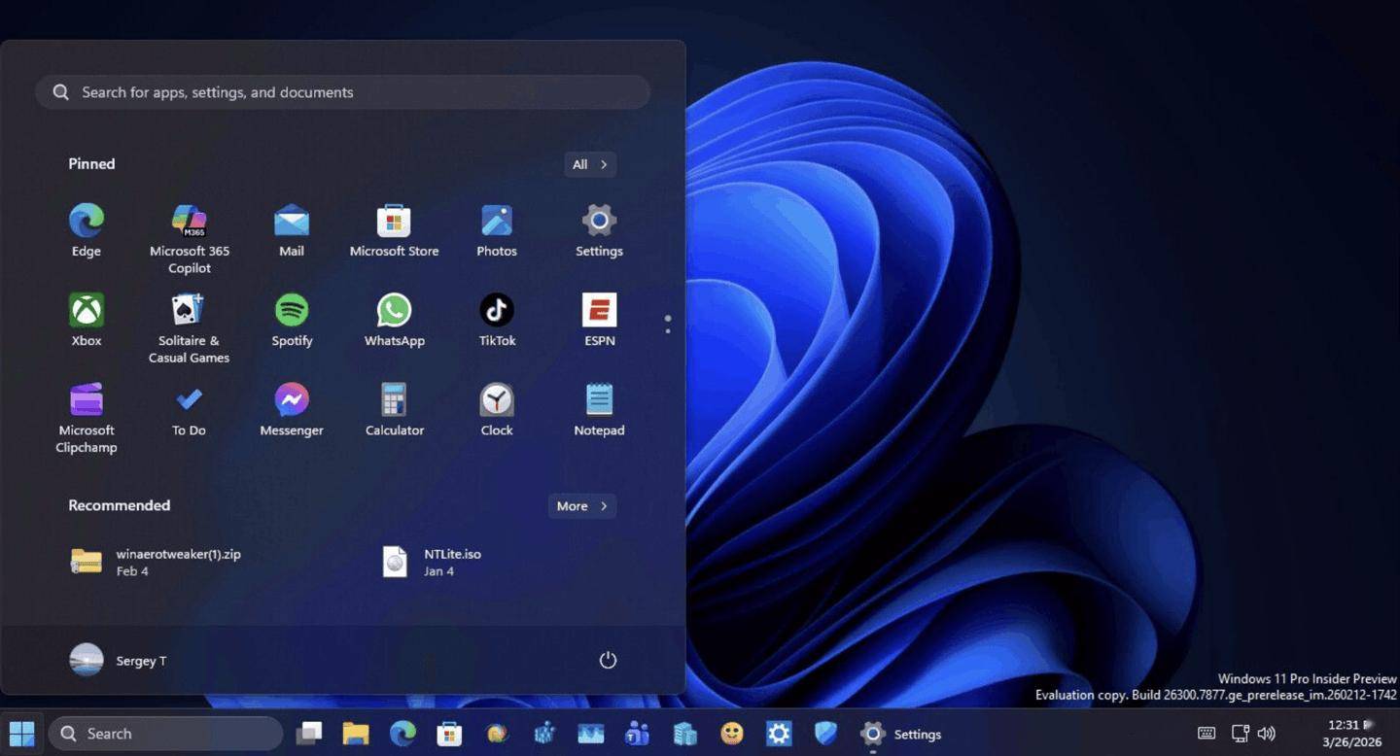This screenshot has width=1400, height=756.
Task: Open Solitaire & Casual Games
Action: (189, 312)
